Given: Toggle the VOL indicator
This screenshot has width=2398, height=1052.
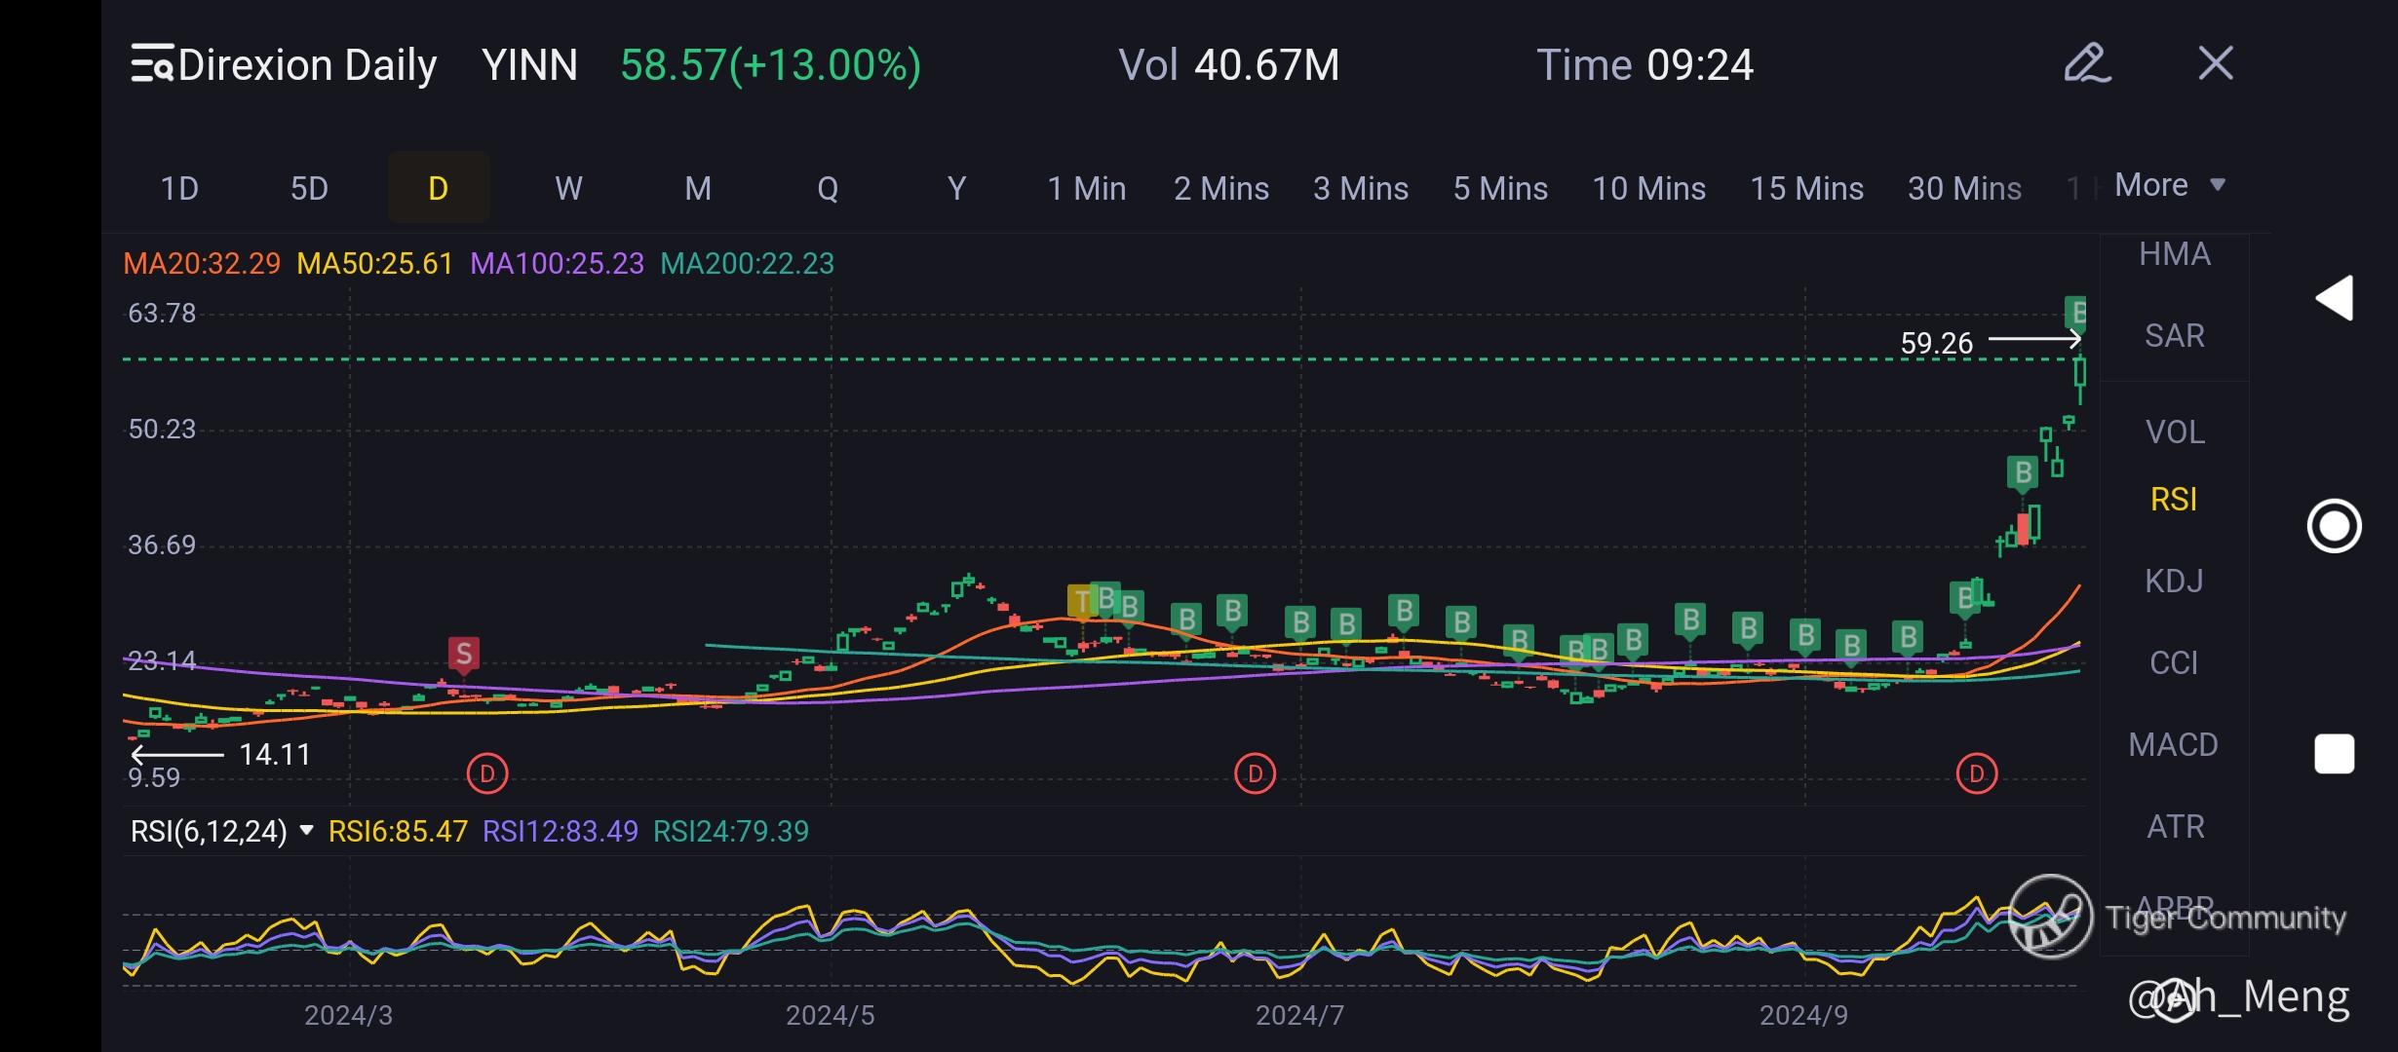Looking at the screenshot, I should coord(2174,432).
